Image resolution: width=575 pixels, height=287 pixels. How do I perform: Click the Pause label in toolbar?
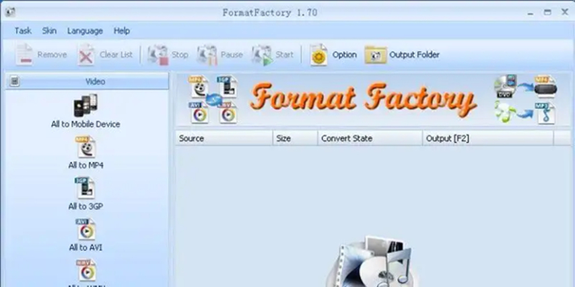click(232, 55)
